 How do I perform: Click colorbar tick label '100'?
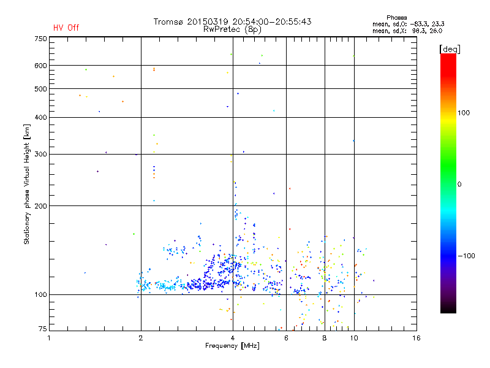coord(464,113)
